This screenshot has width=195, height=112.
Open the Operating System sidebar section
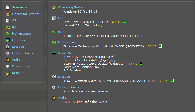pos(26,14)
